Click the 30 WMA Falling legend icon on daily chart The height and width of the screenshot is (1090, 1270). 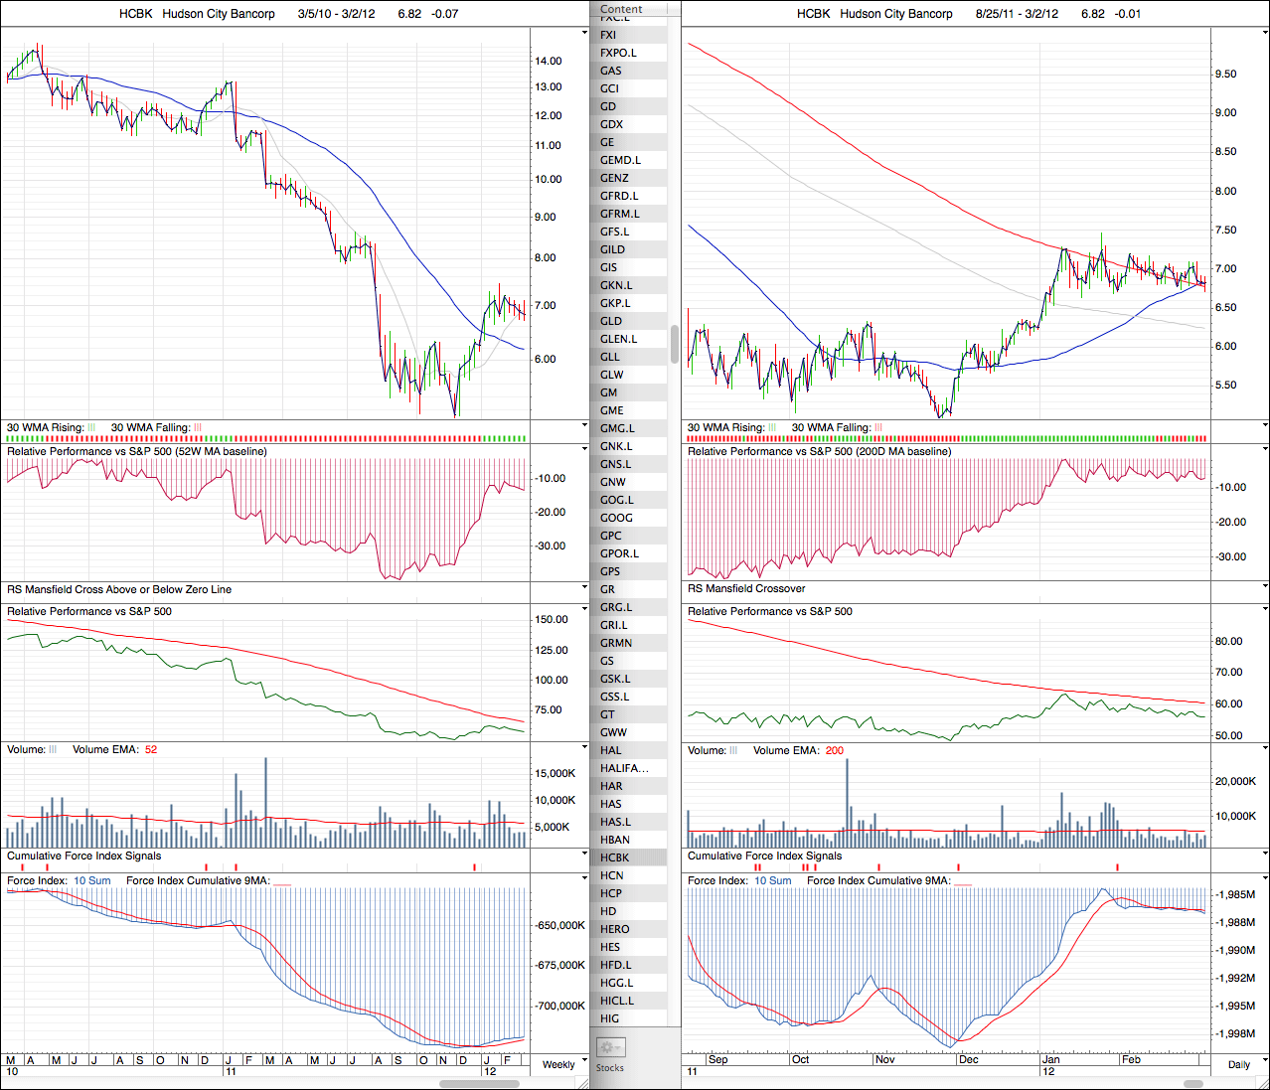(878, 428)
